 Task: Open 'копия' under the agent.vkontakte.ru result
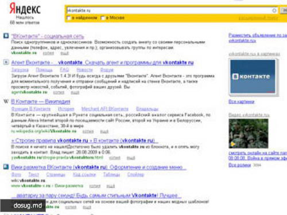click(x=59, y=92)
